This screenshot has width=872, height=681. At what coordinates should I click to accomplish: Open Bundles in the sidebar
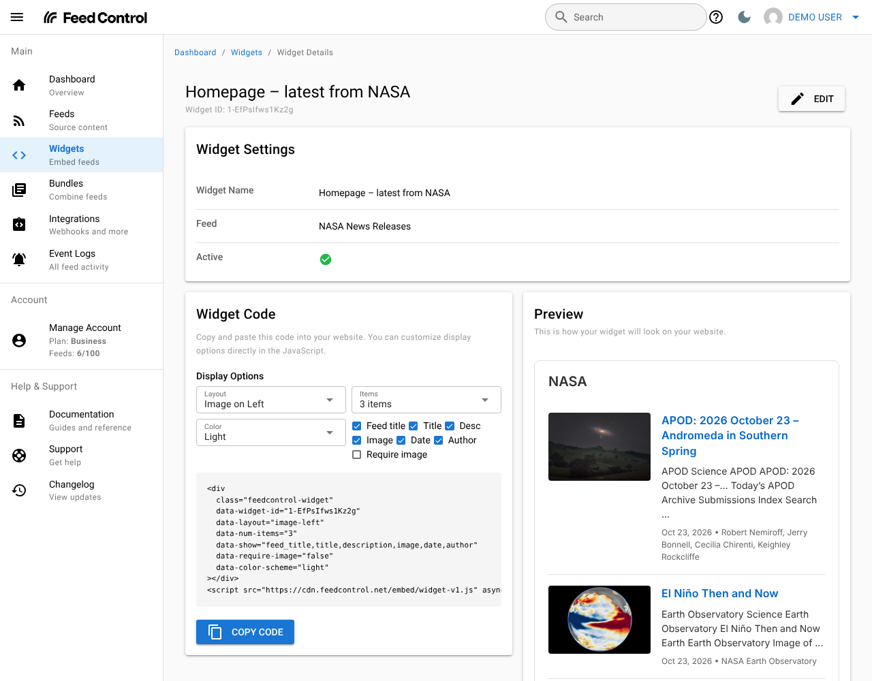[x=82, y=190]
